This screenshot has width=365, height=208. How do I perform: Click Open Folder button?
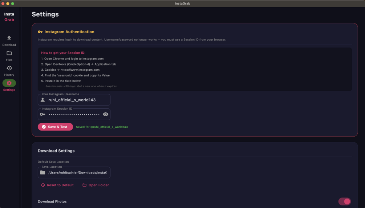(96, 185)
